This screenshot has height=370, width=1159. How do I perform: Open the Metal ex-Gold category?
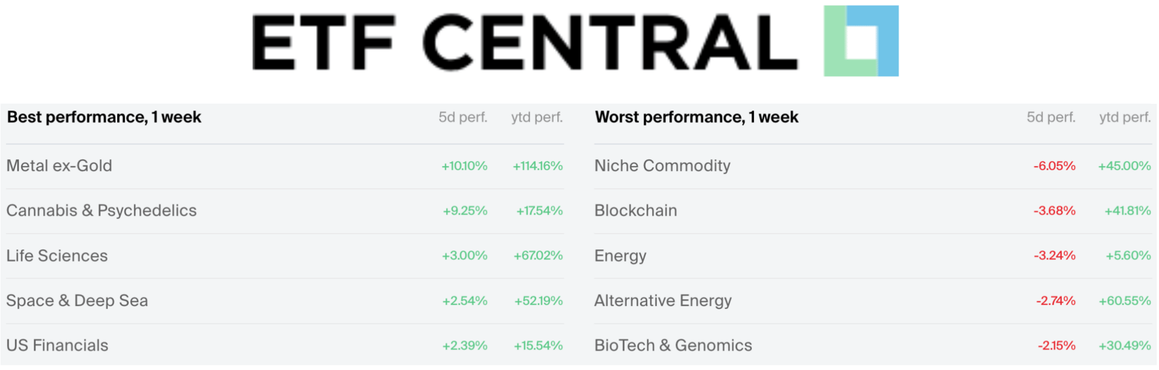tap(59, 166)
